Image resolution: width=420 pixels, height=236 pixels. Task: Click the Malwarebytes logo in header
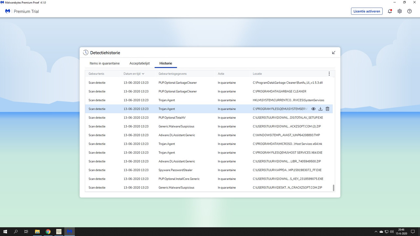pyautogui.click(x=8, y=11)
